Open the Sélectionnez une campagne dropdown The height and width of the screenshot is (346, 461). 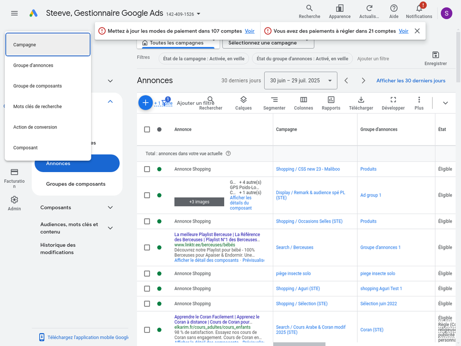pyautogui.click(x=268, y=43)
